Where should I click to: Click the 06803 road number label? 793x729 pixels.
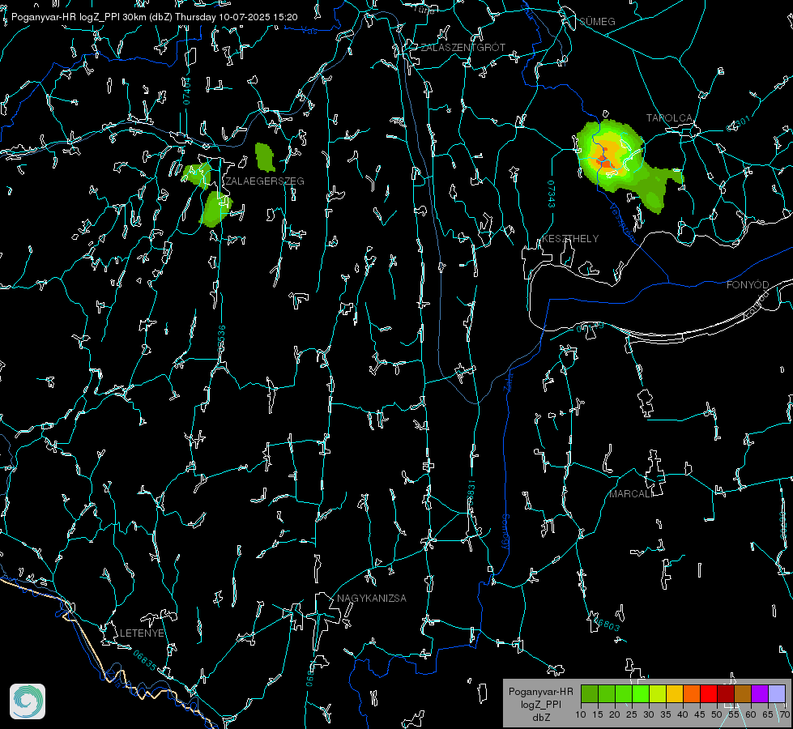(x=607, y=625)
